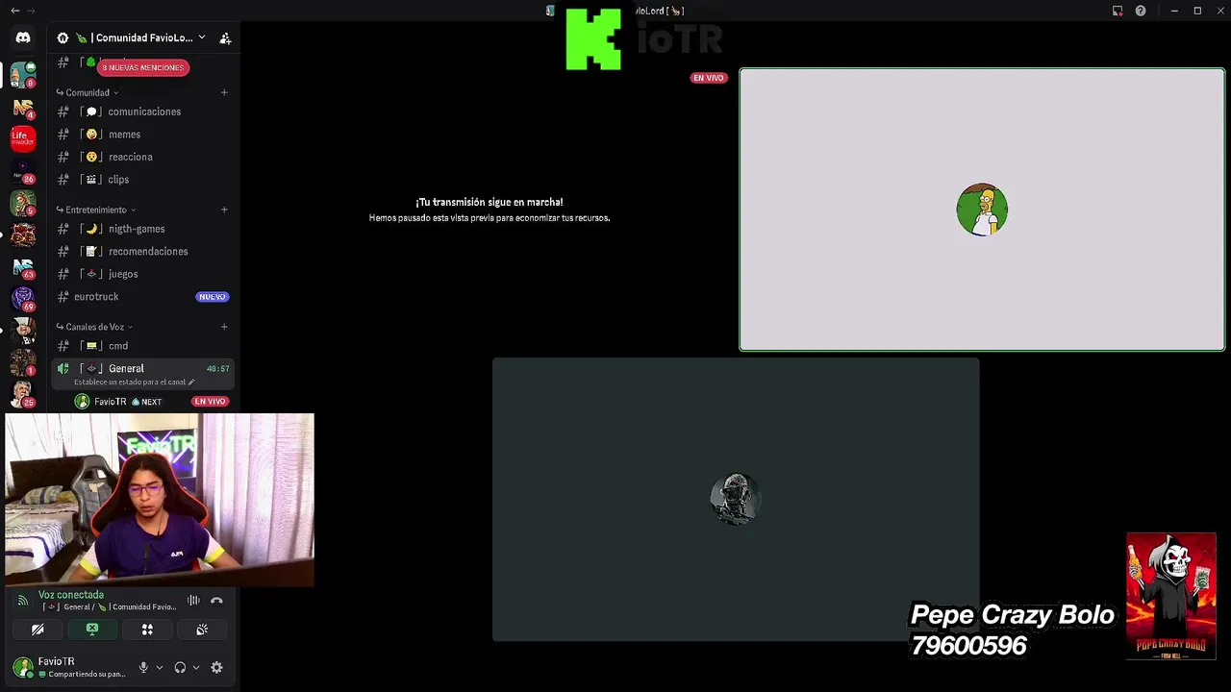Set a channel status via 'Establece un estado'
This screenshot has height=692, width=1231.
coord(135,382)
